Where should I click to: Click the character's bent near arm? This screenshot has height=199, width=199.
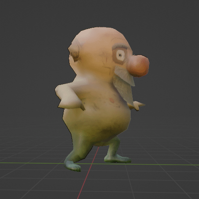click(x=69, y=97)
